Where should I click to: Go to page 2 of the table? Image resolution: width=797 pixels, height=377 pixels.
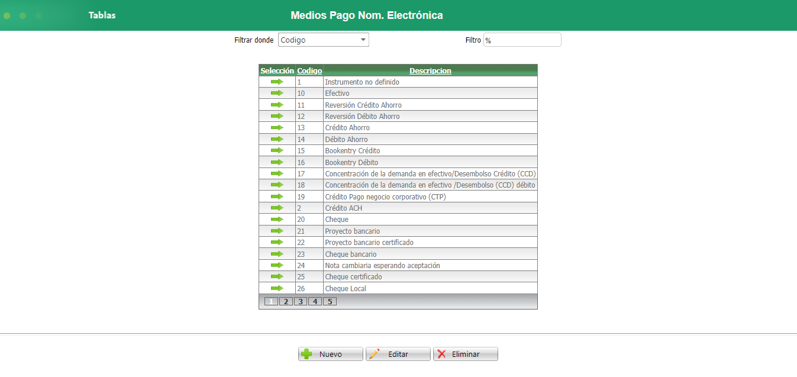(286, 301)
